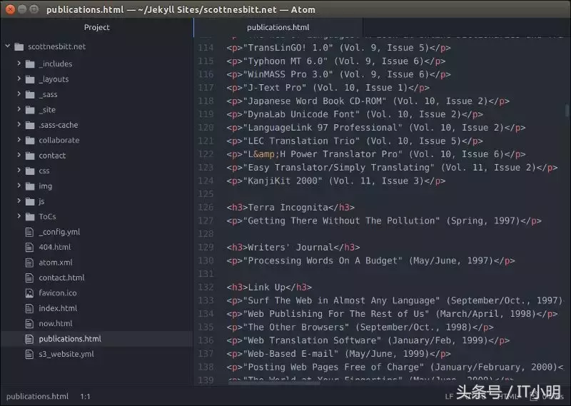Click the ToCs folder icon

(30, 217)
